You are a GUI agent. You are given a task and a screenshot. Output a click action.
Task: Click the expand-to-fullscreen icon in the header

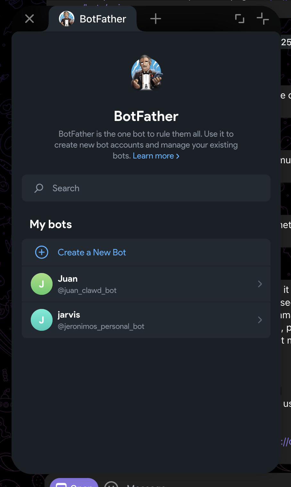[x=239, y=18]
